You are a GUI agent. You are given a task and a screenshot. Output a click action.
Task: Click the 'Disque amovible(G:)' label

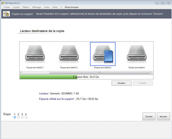(x=69, y=68)
